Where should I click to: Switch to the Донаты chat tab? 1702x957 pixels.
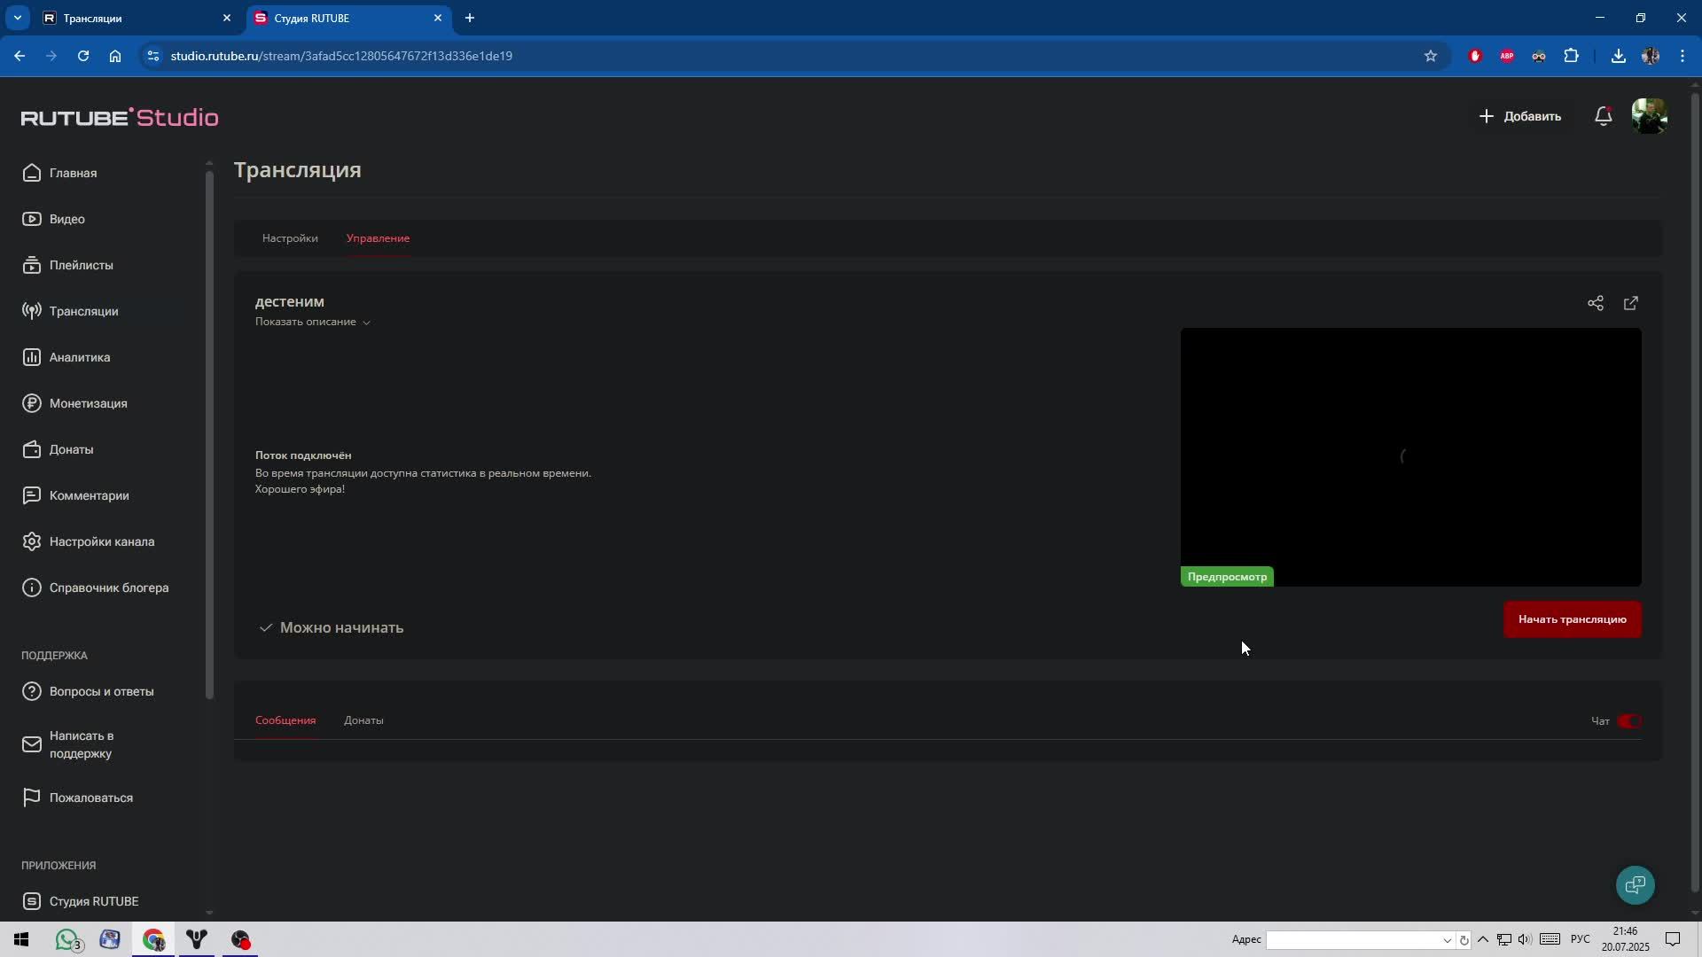click(x=363, y=720)
